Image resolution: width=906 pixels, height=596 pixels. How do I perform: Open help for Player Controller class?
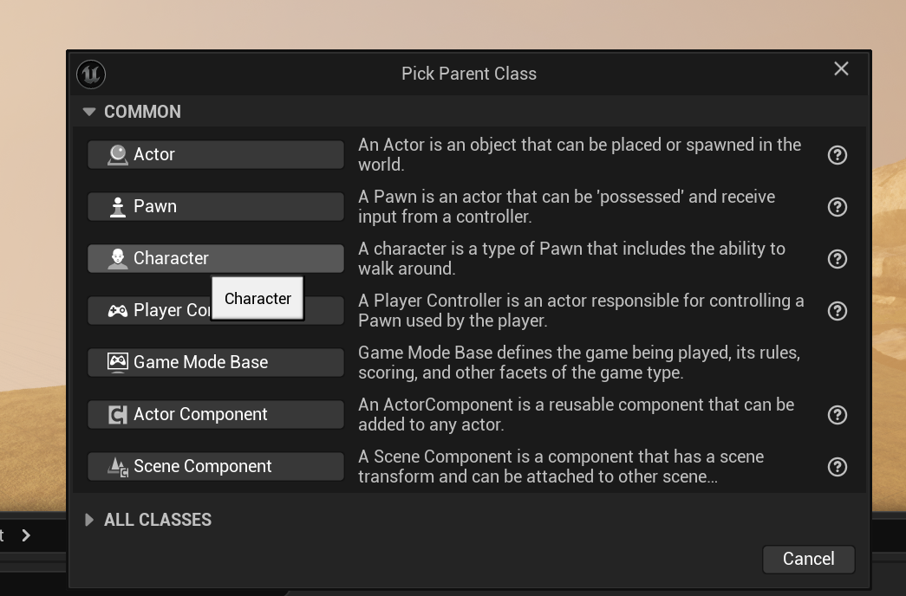pos(838,311)
